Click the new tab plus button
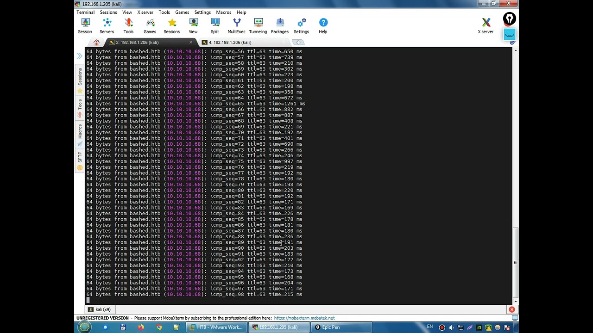This screenshot has width=593, height=333. (298, 43)
